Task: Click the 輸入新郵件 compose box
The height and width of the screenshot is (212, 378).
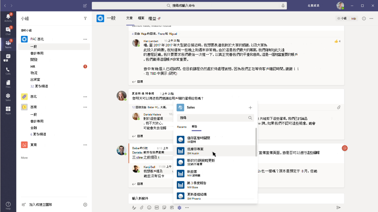Action: tap(236, 198)
